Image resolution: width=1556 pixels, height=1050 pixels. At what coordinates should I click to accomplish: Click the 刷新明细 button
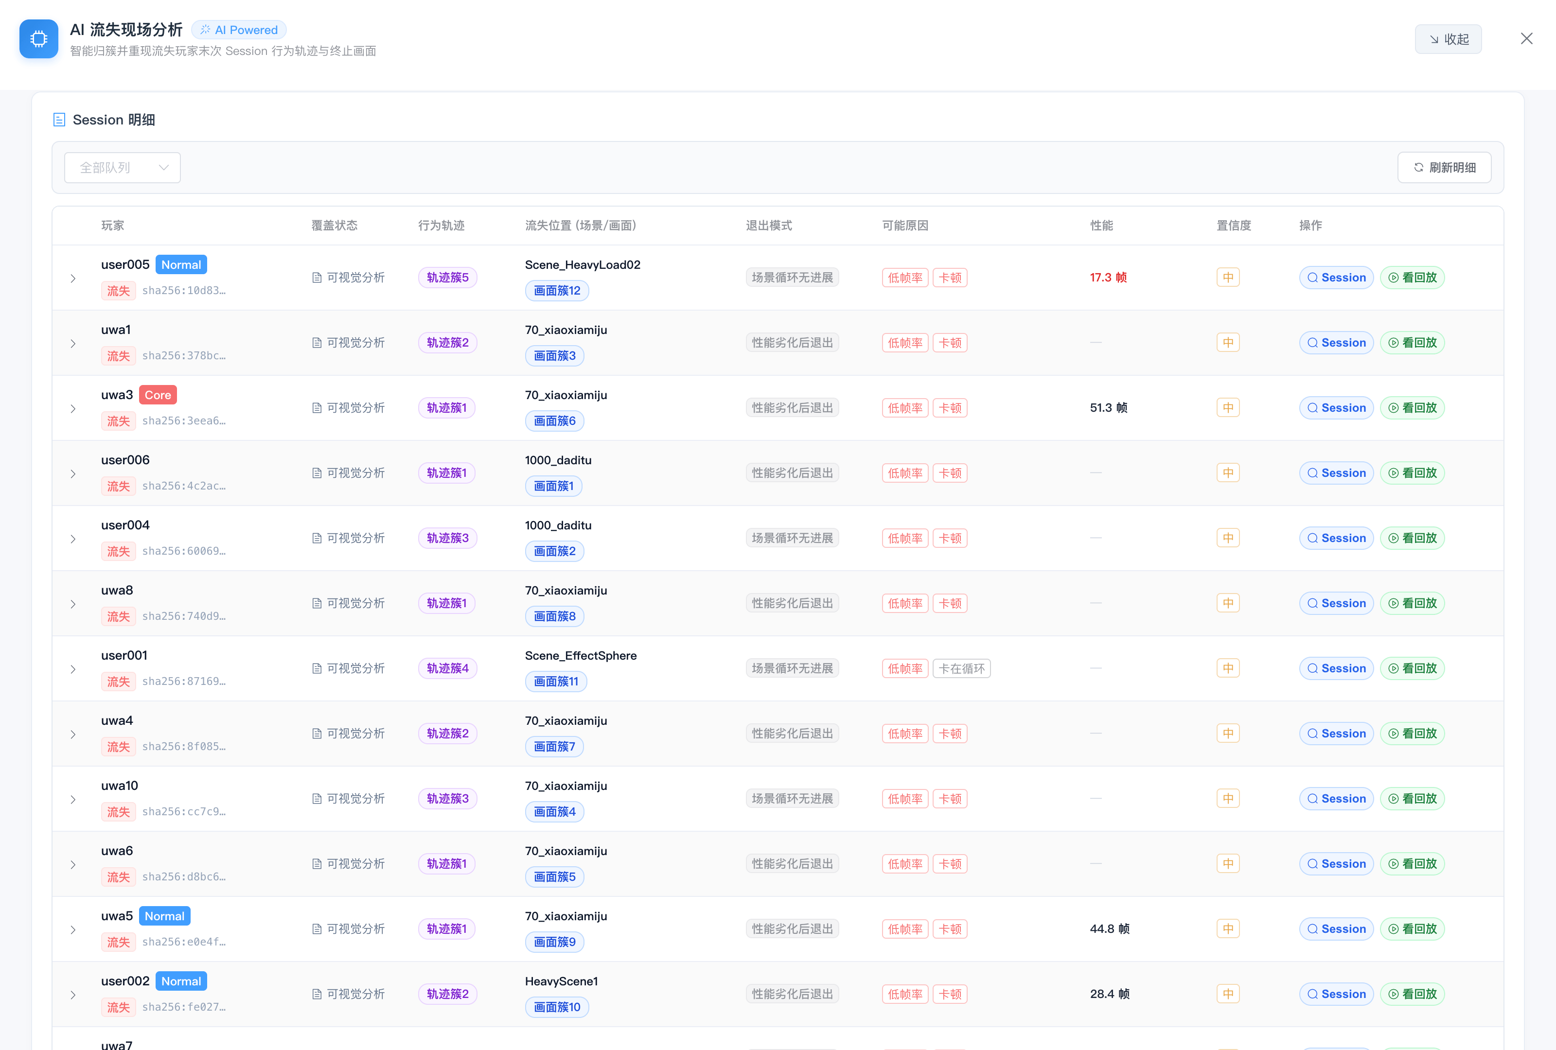coord(1444,167)
